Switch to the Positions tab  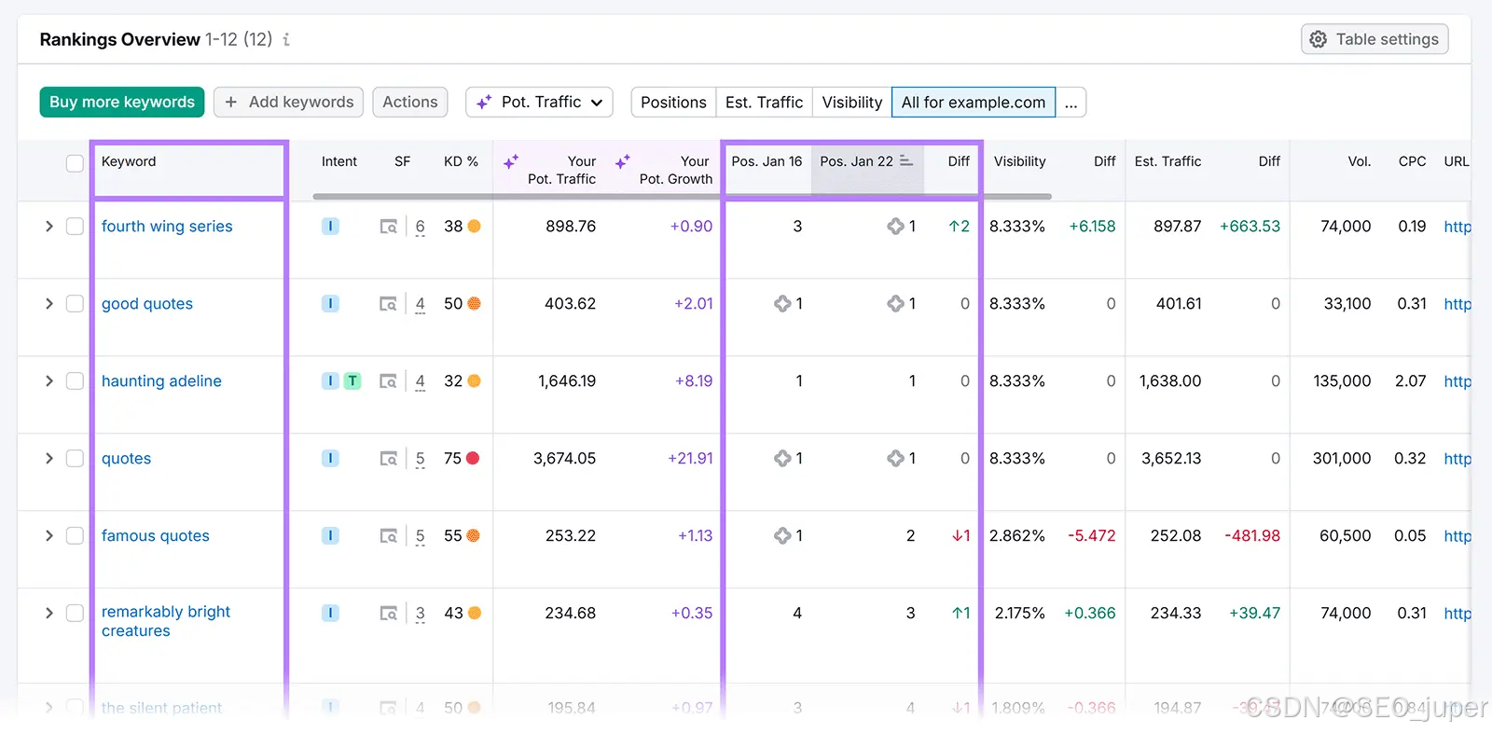[673, 102]
